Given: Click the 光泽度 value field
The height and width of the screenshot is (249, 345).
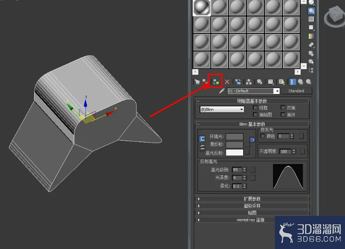Looking at the screenshot, I should click(x=237, y=178).
